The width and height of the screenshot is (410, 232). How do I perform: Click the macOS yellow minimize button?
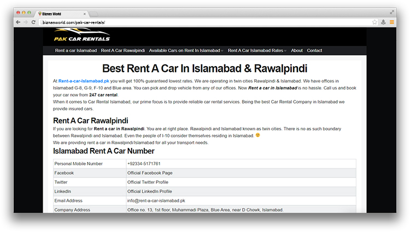pyautogui.click(x=24, y=13)
